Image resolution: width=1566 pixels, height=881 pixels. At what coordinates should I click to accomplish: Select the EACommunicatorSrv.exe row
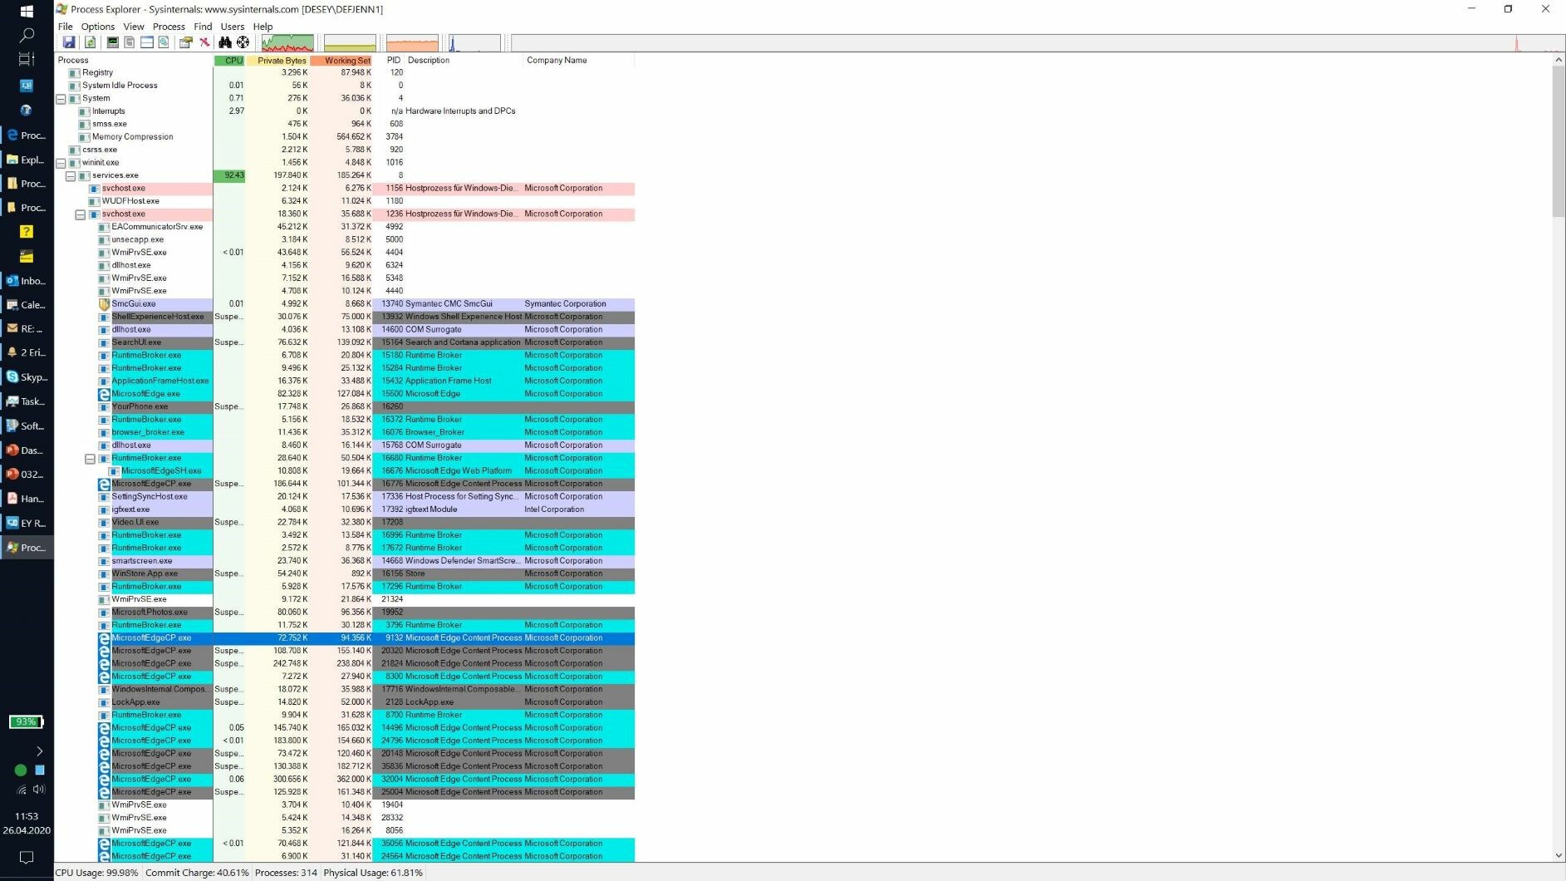click(345, 227)
